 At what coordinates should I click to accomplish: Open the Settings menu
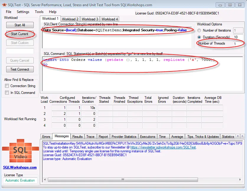(x=23, y=12)
